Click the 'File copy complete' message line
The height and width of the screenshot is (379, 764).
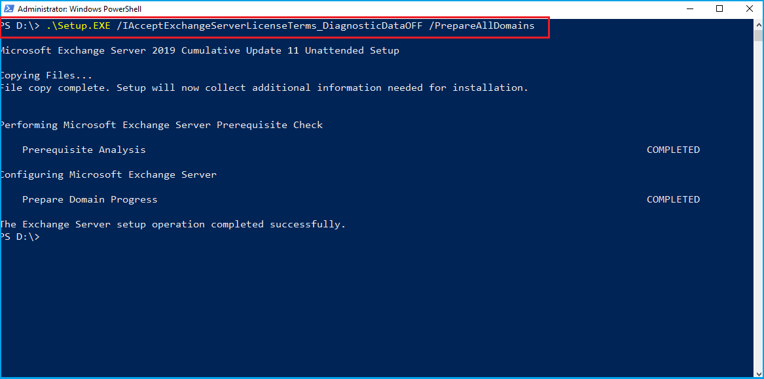[x=264, y=88]
